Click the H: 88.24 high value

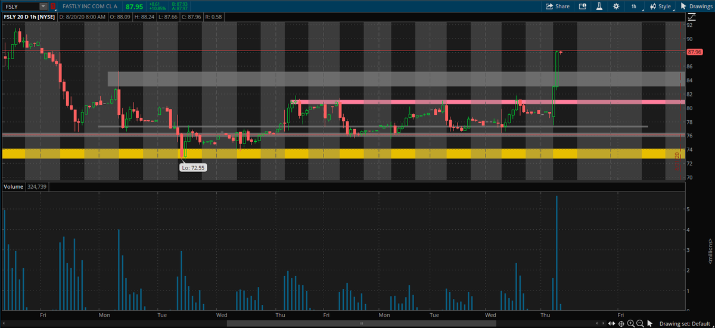[x=146, y=17]
